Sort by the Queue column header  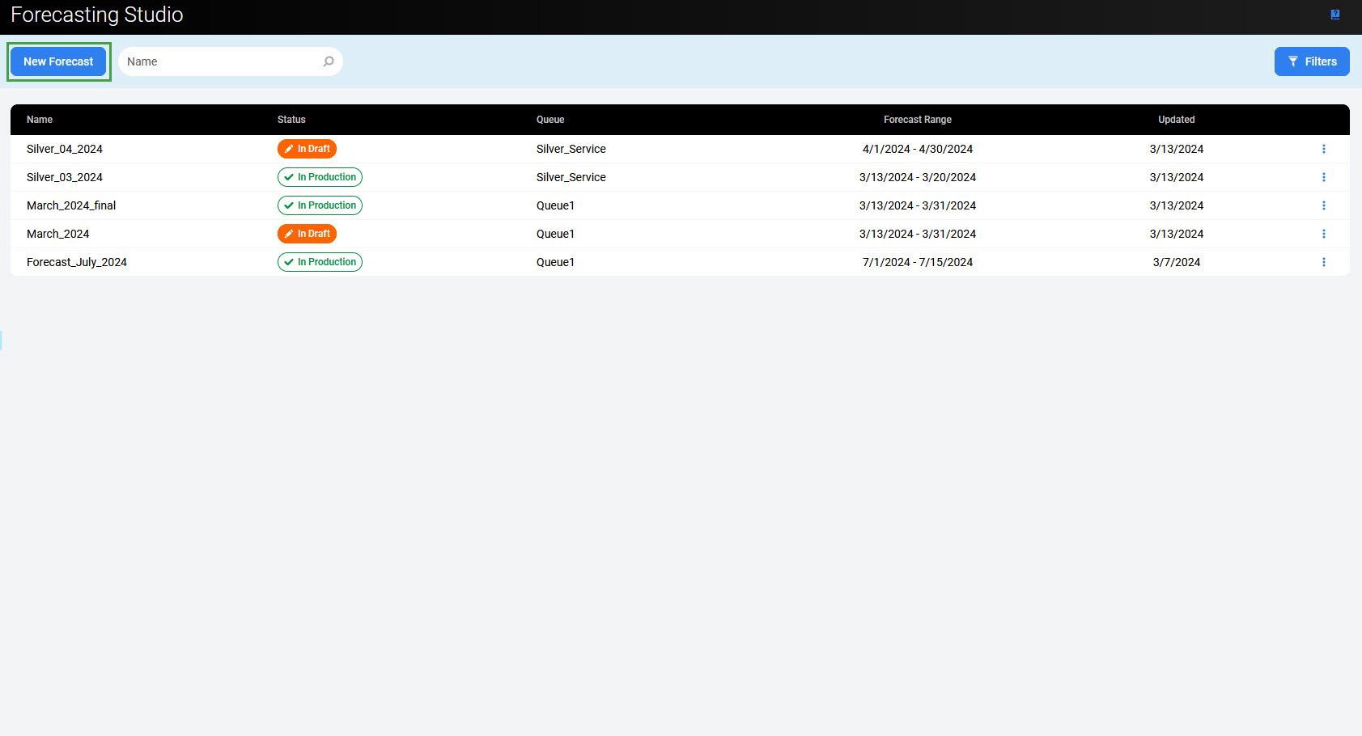550,120
